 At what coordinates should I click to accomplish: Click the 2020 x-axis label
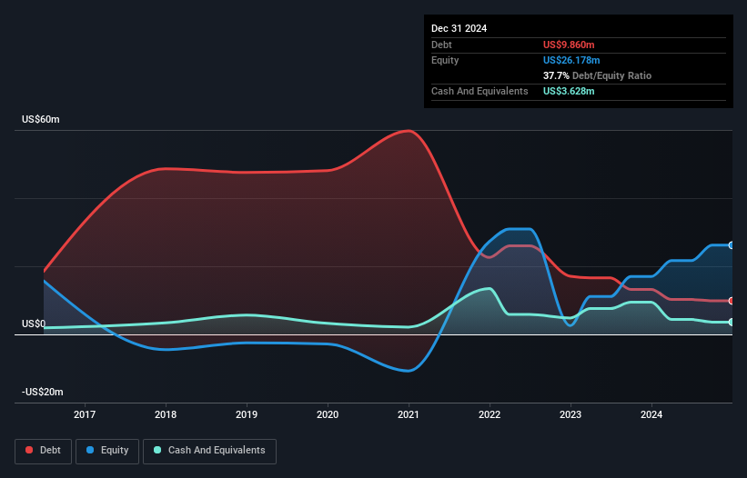click(328, 414)
